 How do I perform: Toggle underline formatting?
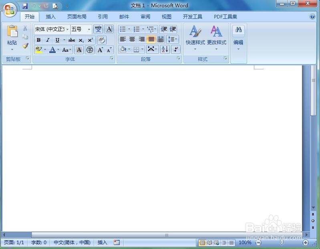[x=57, y=40]
